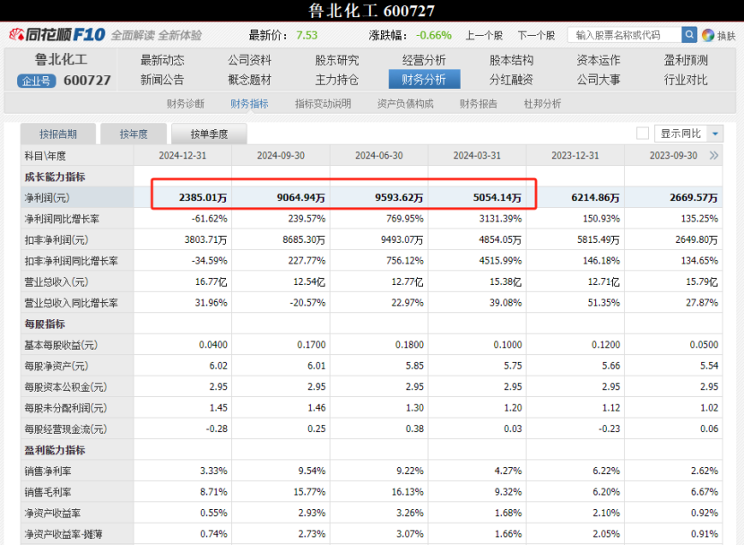
Task: Open the 财务分析 menu item
Action: coord(424,80)
